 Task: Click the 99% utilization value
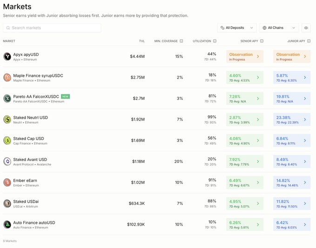pyautogui.click(x=212, y=117)
